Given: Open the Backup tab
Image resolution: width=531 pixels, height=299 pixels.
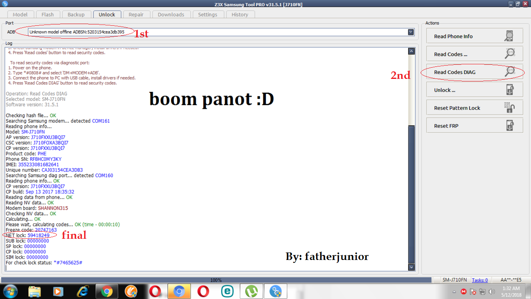Looking at the screenshot, I should 76,15.
